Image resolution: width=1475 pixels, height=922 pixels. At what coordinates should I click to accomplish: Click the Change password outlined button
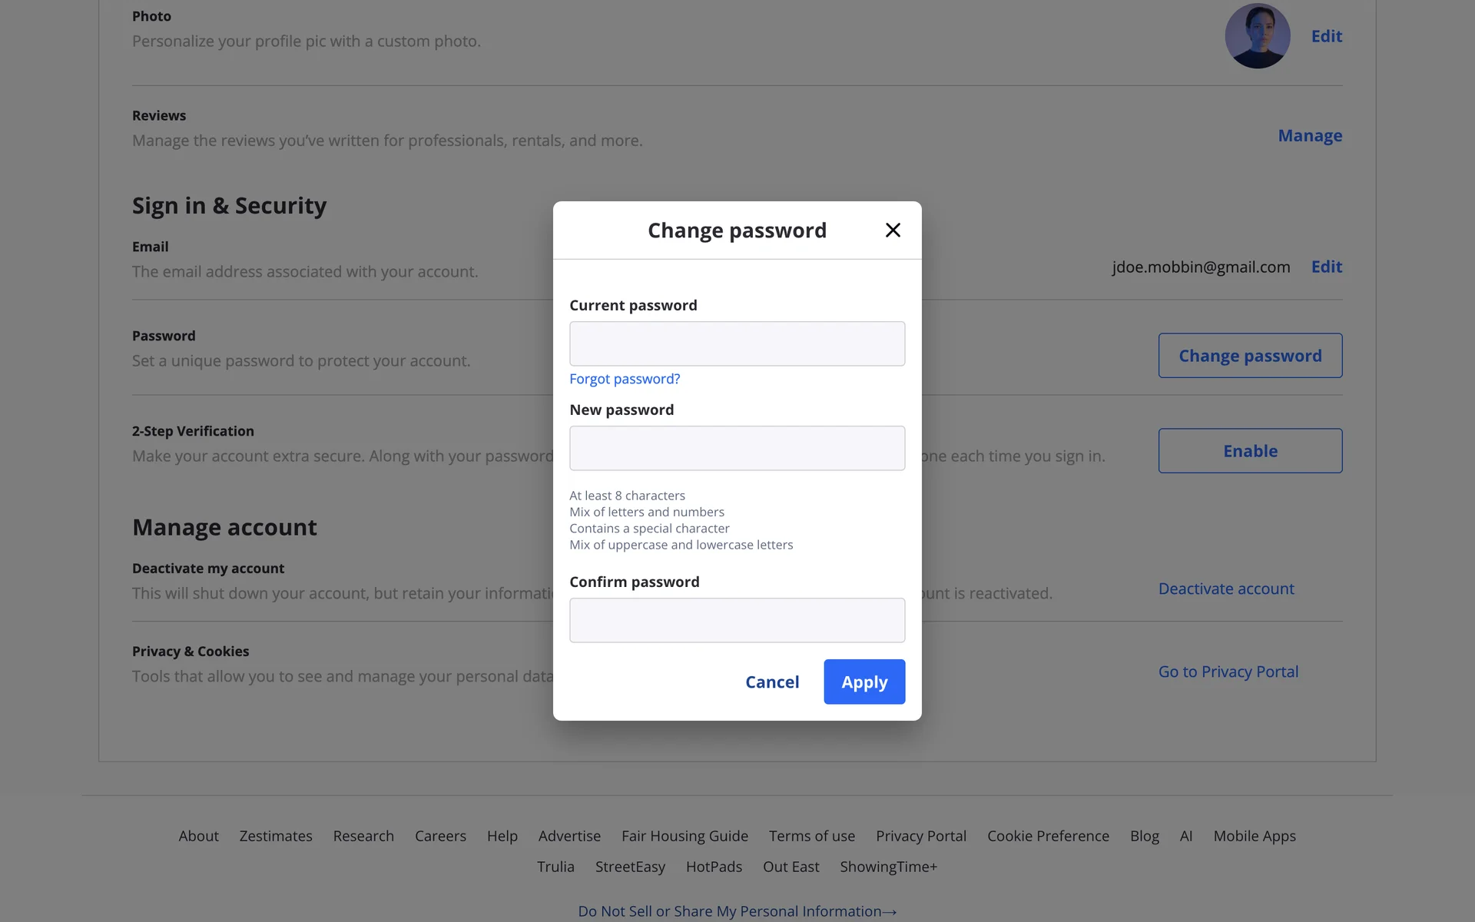click(1250, 356)
